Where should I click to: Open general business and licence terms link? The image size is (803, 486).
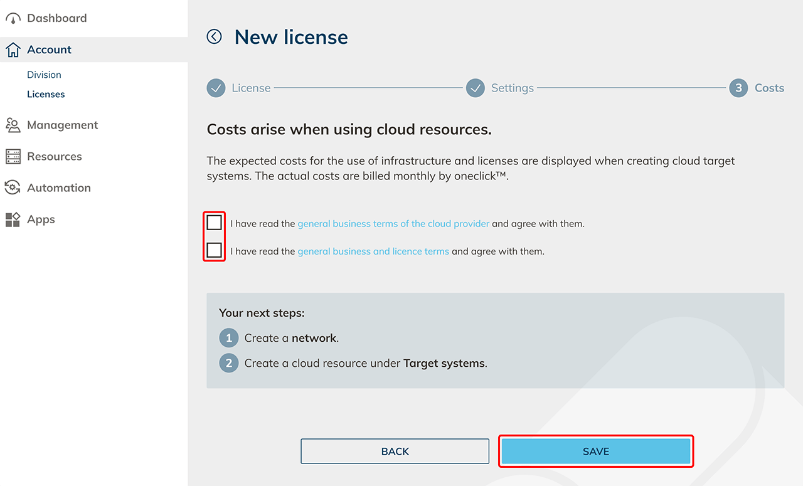pyautogui.click(x=373, y=251)
